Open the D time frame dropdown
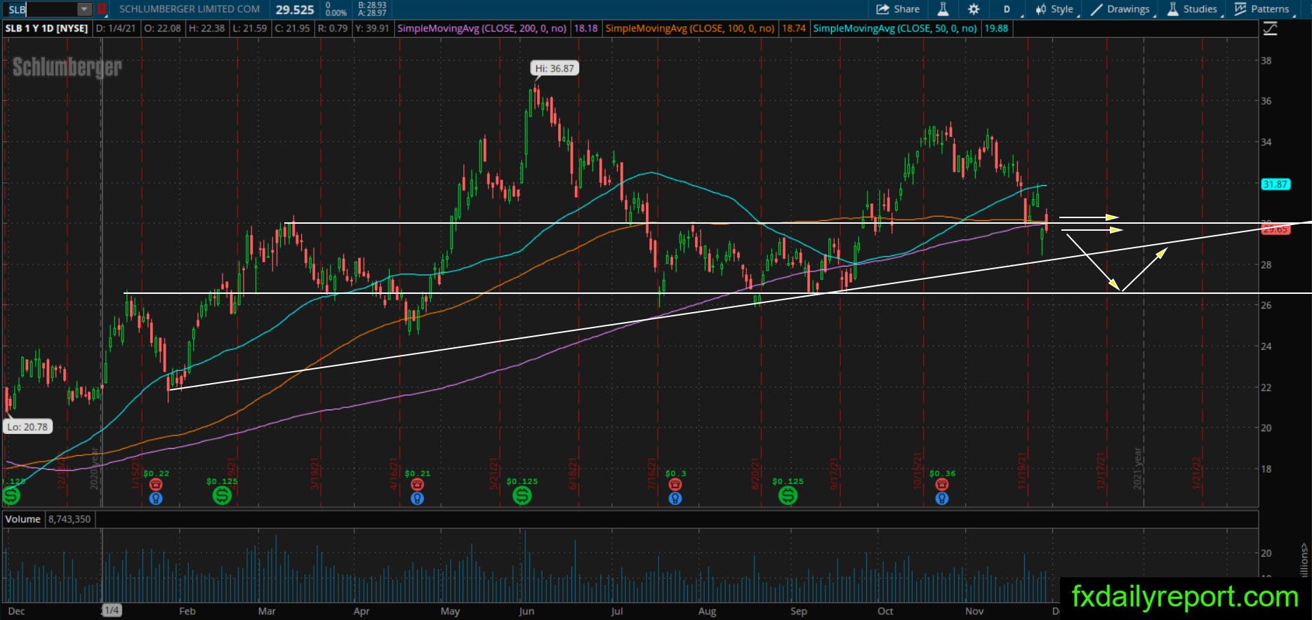The width and height of the screenshot is (1312, 620). point(1007,9)
